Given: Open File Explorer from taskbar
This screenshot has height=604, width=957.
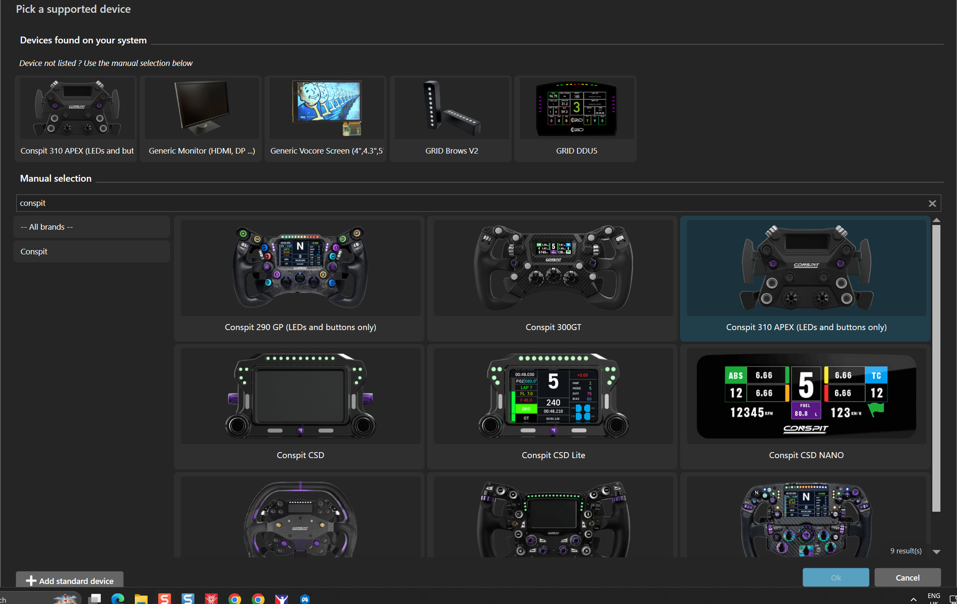Looking at the screenshot, I should click(141, 598).
